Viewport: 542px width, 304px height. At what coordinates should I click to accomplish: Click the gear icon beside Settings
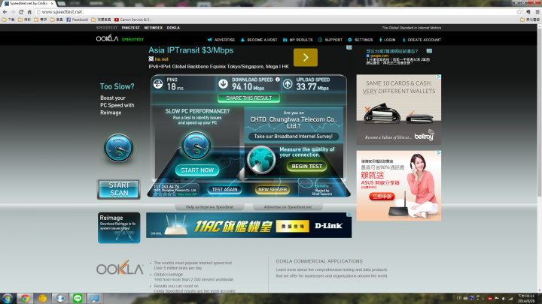click(350, 40)
